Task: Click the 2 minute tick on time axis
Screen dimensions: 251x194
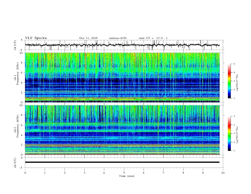Action: [65, 173]
